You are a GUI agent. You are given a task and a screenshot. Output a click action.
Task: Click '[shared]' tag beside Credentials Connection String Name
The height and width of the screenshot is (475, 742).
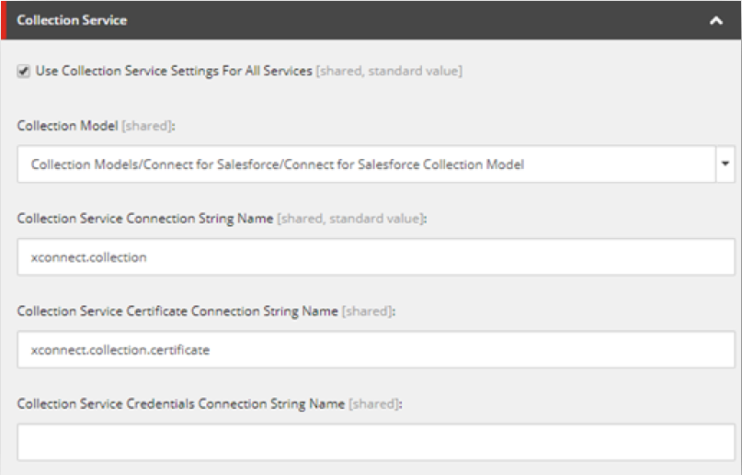(x=375, y=403)
